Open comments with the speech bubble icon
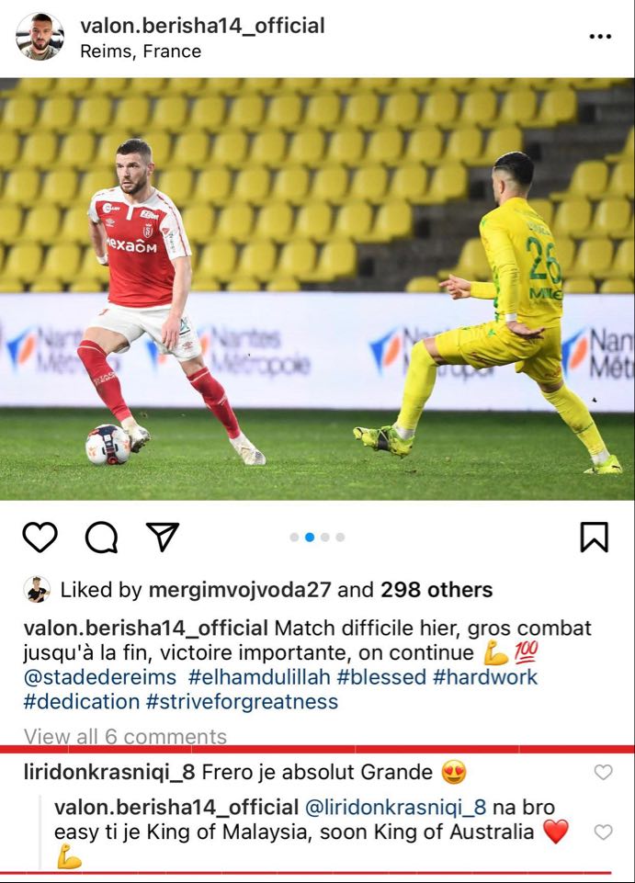Viewport: 635px width, 883px height. [x=101, y=538]
